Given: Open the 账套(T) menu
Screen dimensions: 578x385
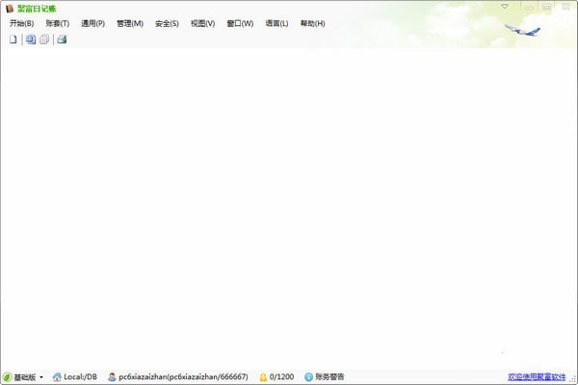Looking at the screenshot, I should pos(58,23).
